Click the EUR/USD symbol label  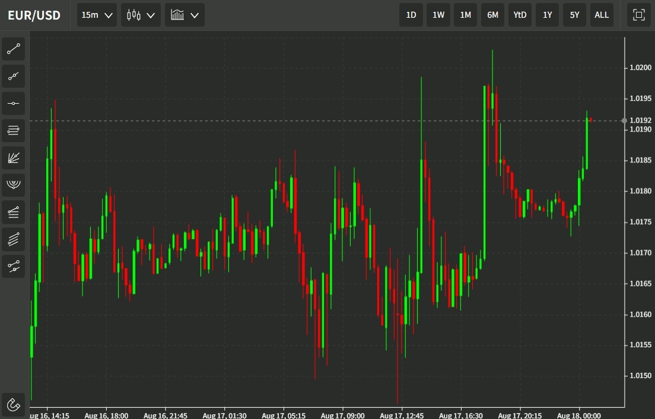34,15
